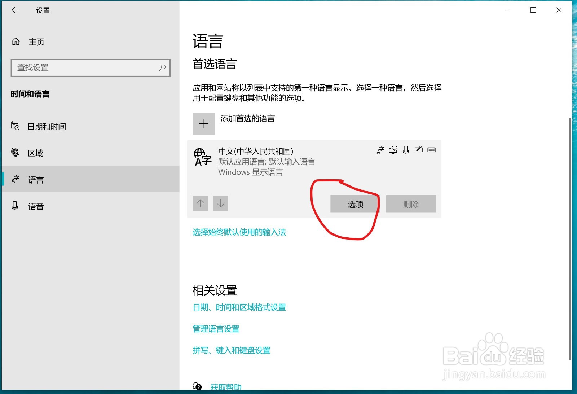Click the microphone icon beside 语音

pos(15,206)
